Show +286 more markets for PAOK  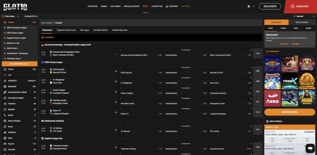258,71
